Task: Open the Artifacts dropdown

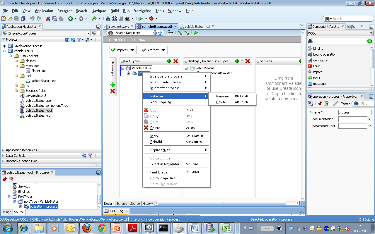Action: 154,50
